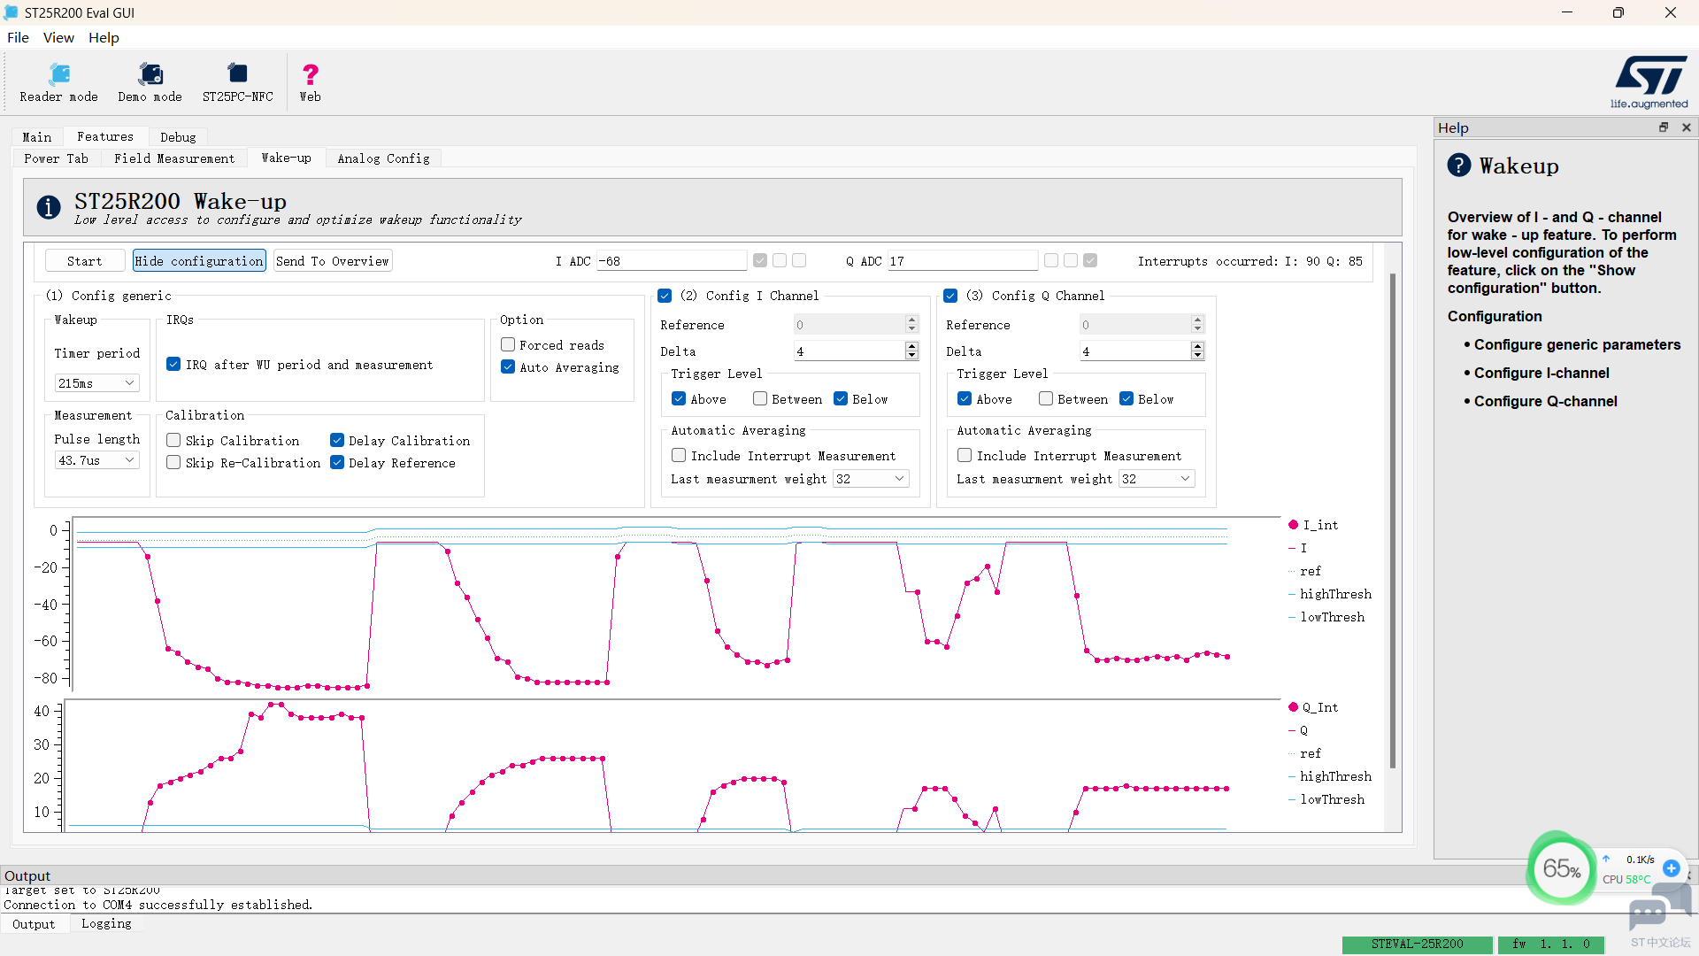Open the Help menu
Viewport: 1699px width, 956px height.
104,37
